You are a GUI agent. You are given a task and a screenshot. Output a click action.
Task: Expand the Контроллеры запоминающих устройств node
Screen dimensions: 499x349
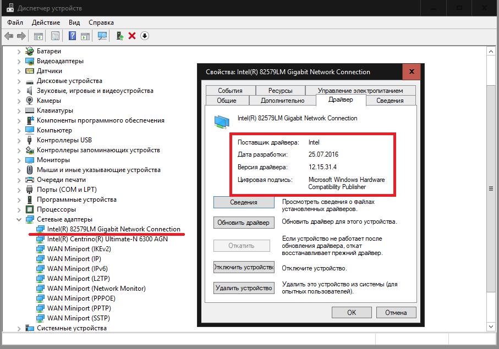click(x=19, y=151)
